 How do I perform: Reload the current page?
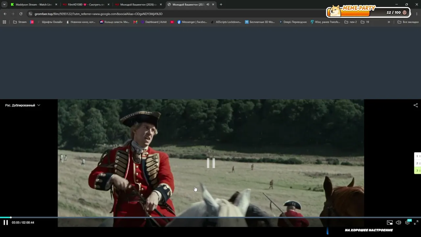tap(21, 14)
